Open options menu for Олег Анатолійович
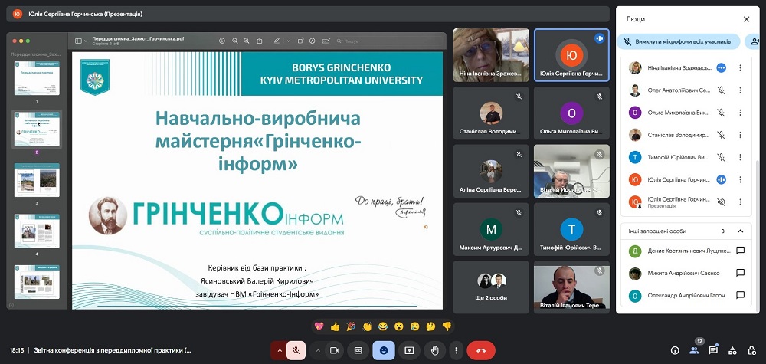The width and height of the screenshot is (766, 364). pos(740,90)
